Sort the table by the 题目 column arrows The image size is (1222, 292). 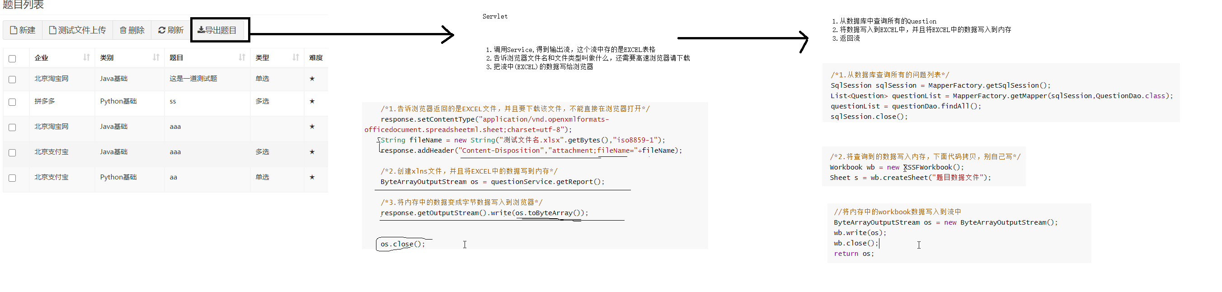pyautogui.click(x=242, y=57)
